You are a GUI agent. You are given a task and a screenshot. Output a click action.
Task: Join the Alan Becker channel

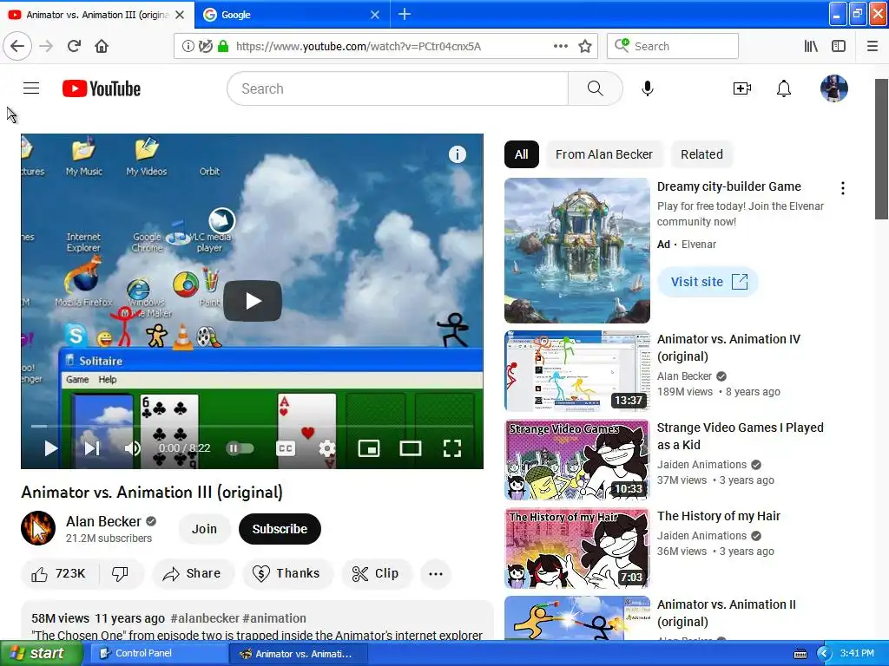(x=204, y=529)
